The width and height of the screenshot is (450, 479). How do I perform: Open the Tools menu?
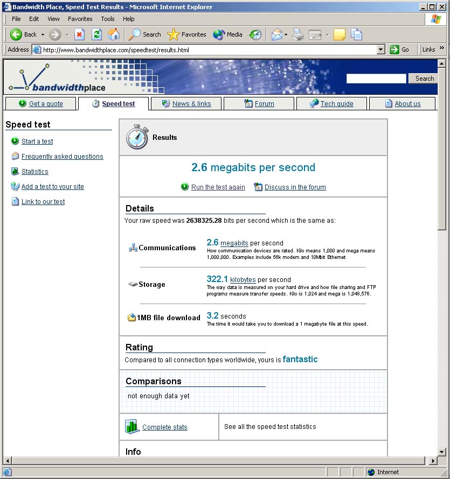coord(108,19)
